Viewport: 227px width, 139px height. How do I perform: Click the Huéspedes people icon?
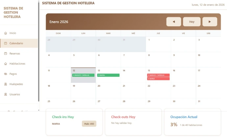click(6, 84)
